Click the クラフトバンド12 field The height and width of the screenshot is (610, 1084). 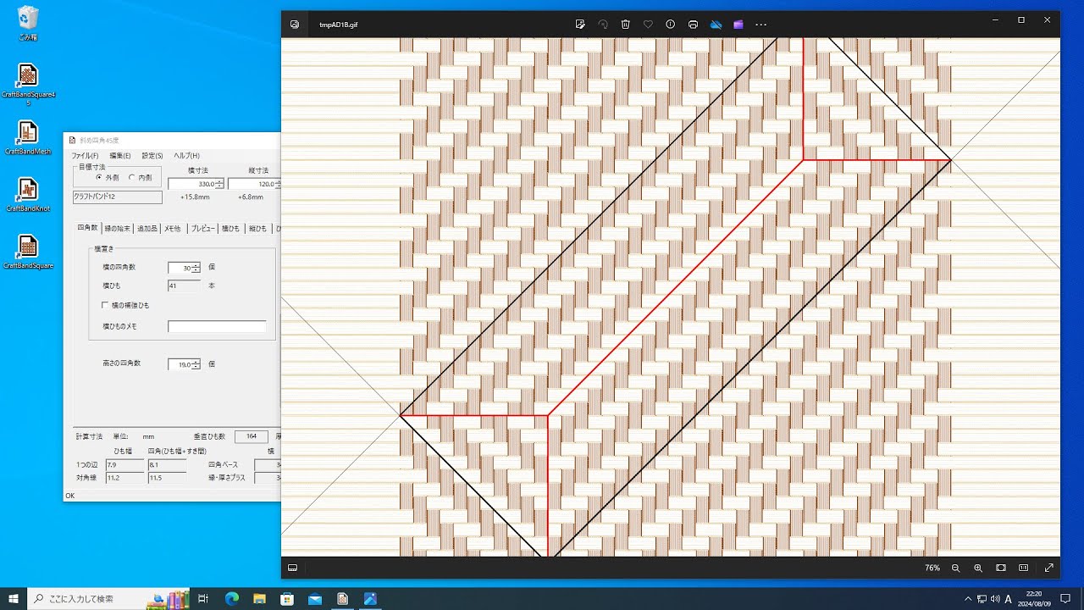[118, 197]
